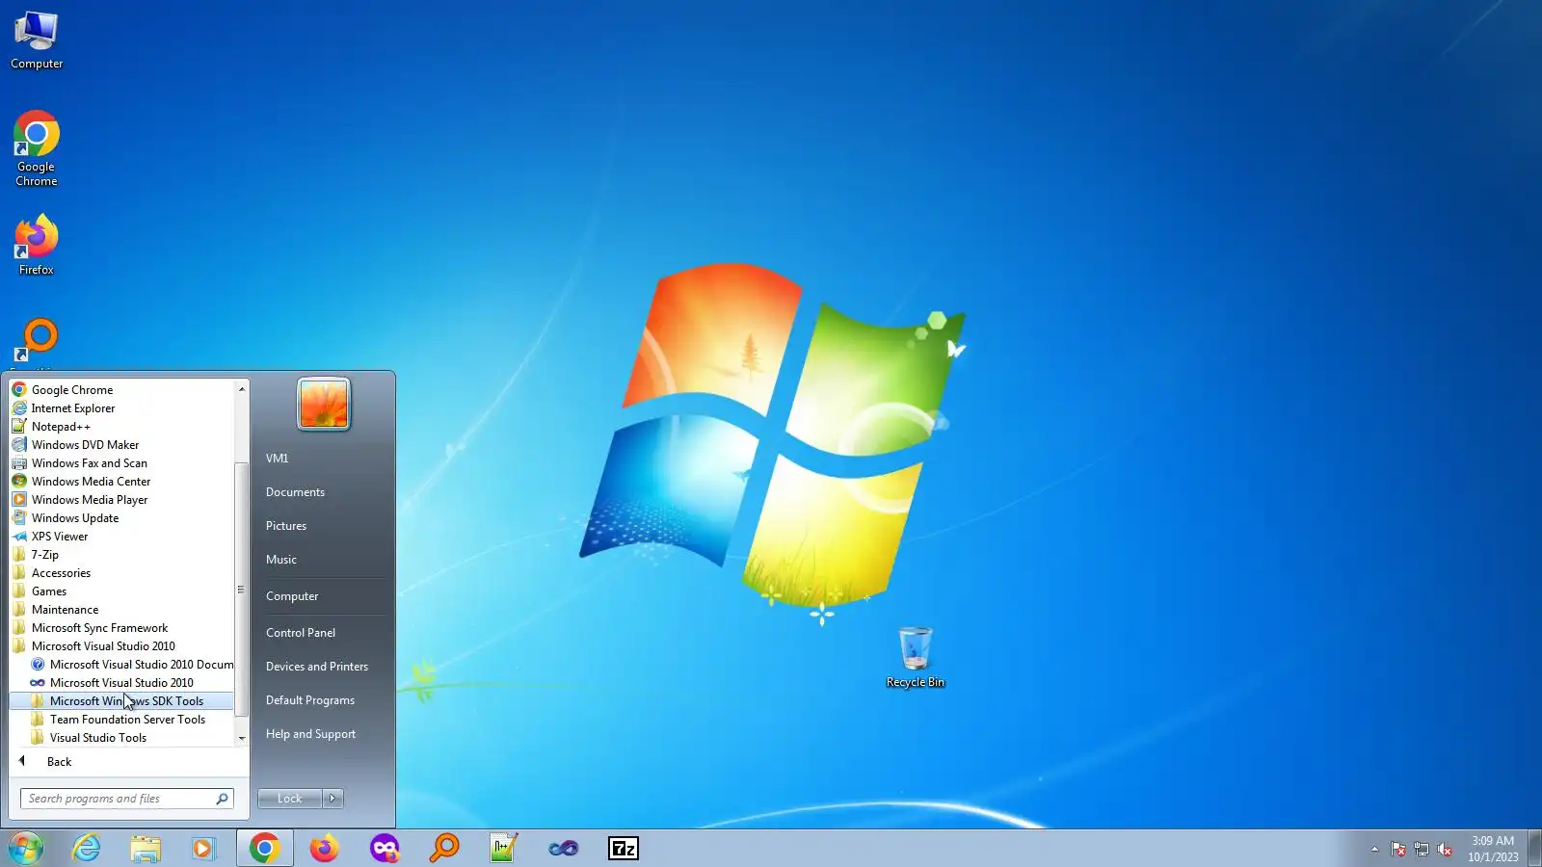1542x867 pixels.
Task: Click the muted volume tray icon
Action: point(1445,850)
